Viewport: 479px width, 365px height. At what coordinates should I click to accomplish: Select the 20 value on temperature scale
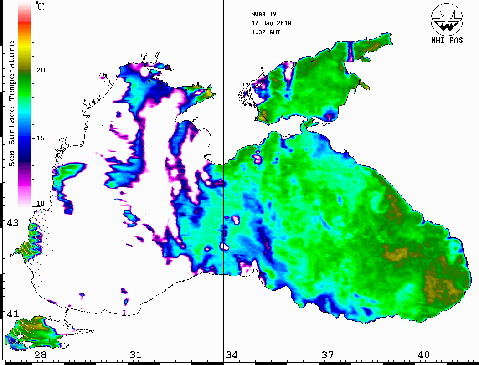[41, 70]
